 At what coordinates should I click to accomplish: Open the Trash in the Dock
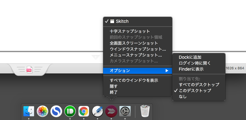tap(145, 111)
